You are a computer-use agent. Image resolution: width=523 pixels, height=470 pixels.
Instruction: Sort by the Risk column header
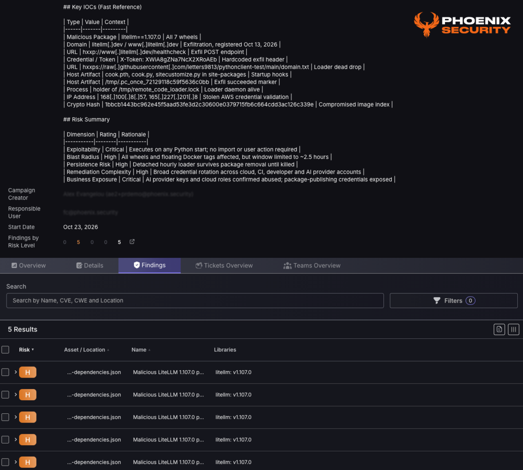[x=27, y=350]
